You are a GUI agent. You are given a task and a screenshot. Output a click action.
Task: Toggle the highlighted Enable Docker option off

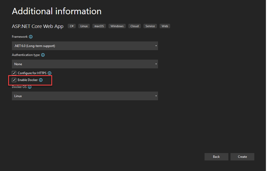[14, 80]
